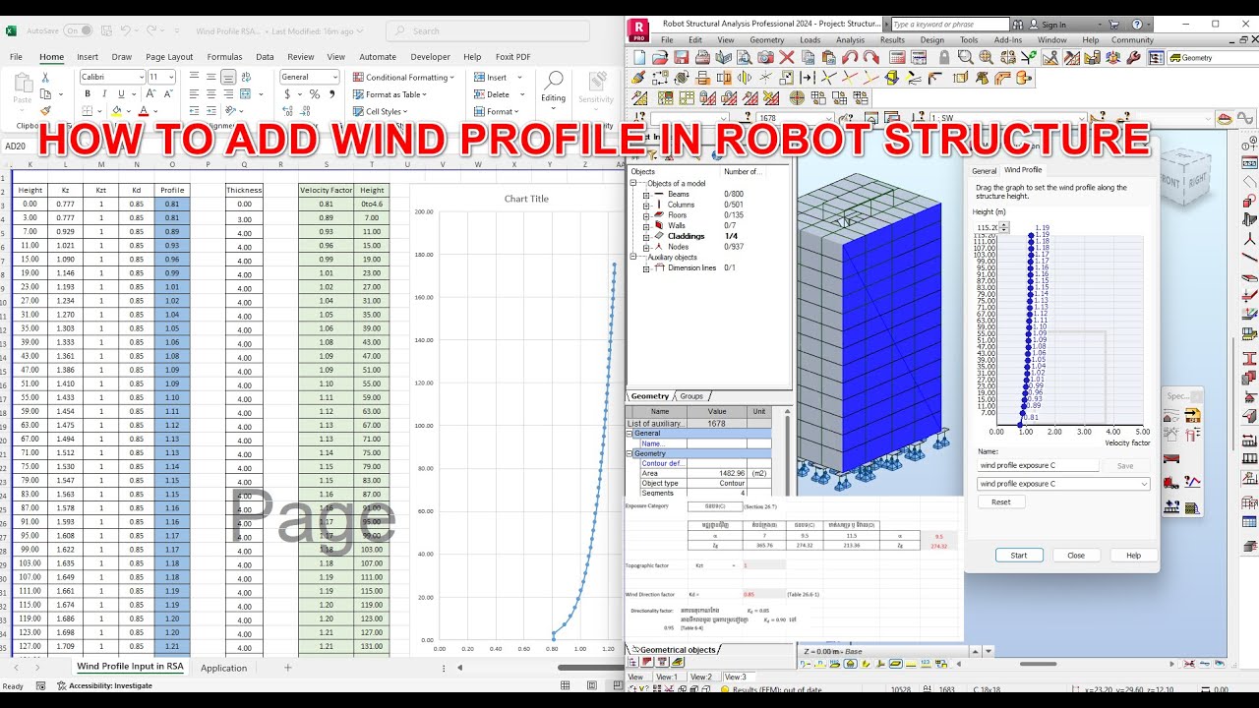Click the Chart Title text in Excel chart
Image resolution: width=1259 pixels, height=708 pixels.
click(x=526, y=199)
